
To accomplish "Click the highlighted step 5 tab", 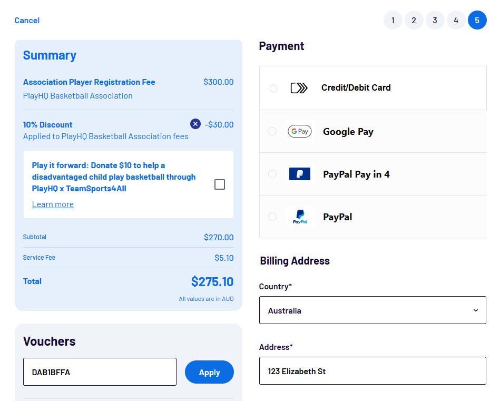I will [477, 20].
